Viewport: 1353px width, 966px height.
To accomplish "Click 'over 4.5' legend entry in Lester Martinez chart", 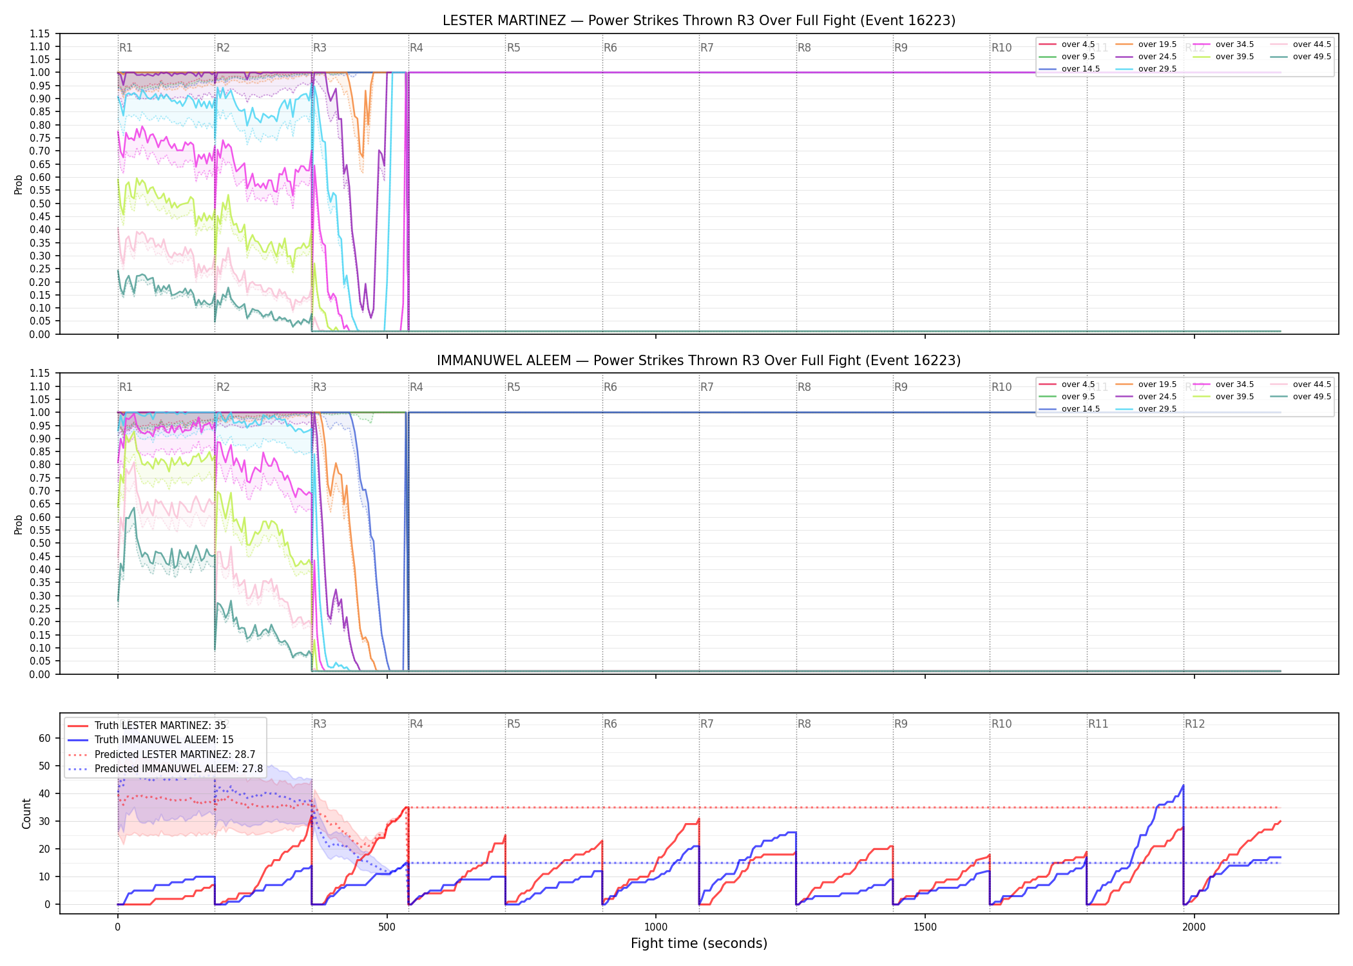I will pos(1067,44).
